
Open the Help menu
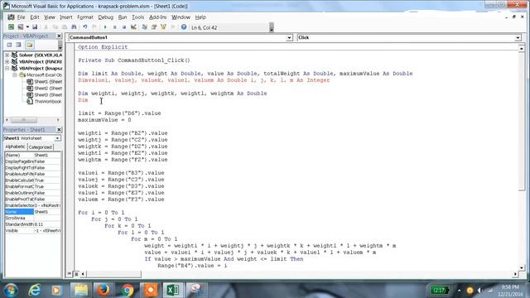[x=200, y=17]
